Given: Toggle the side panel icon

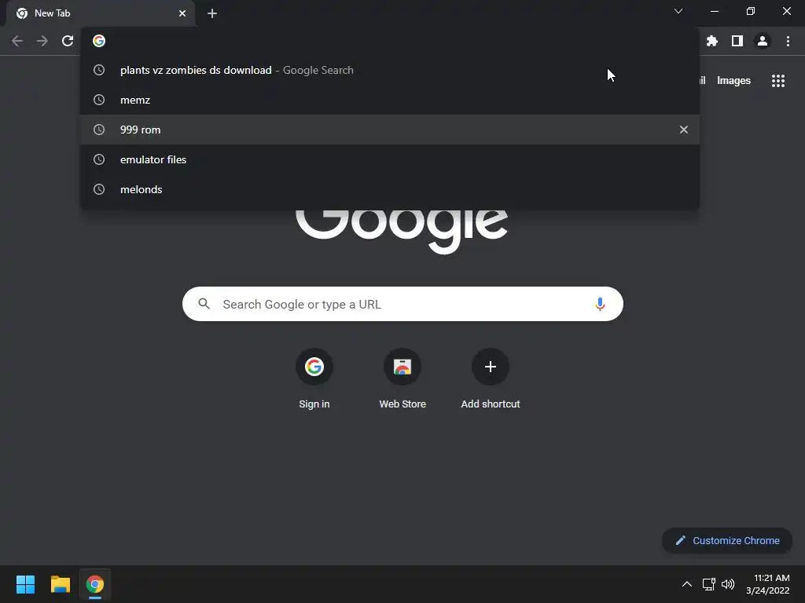Looking at the screenshot, I should (x=737, y=41).
